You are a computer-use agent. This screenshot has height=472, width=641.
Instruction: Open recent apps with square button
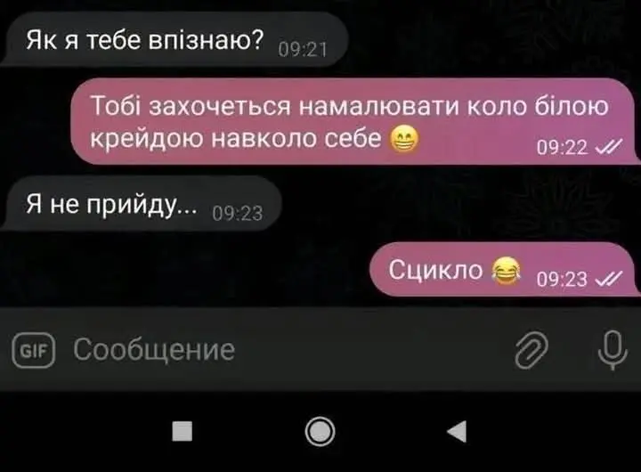(183, 432)
